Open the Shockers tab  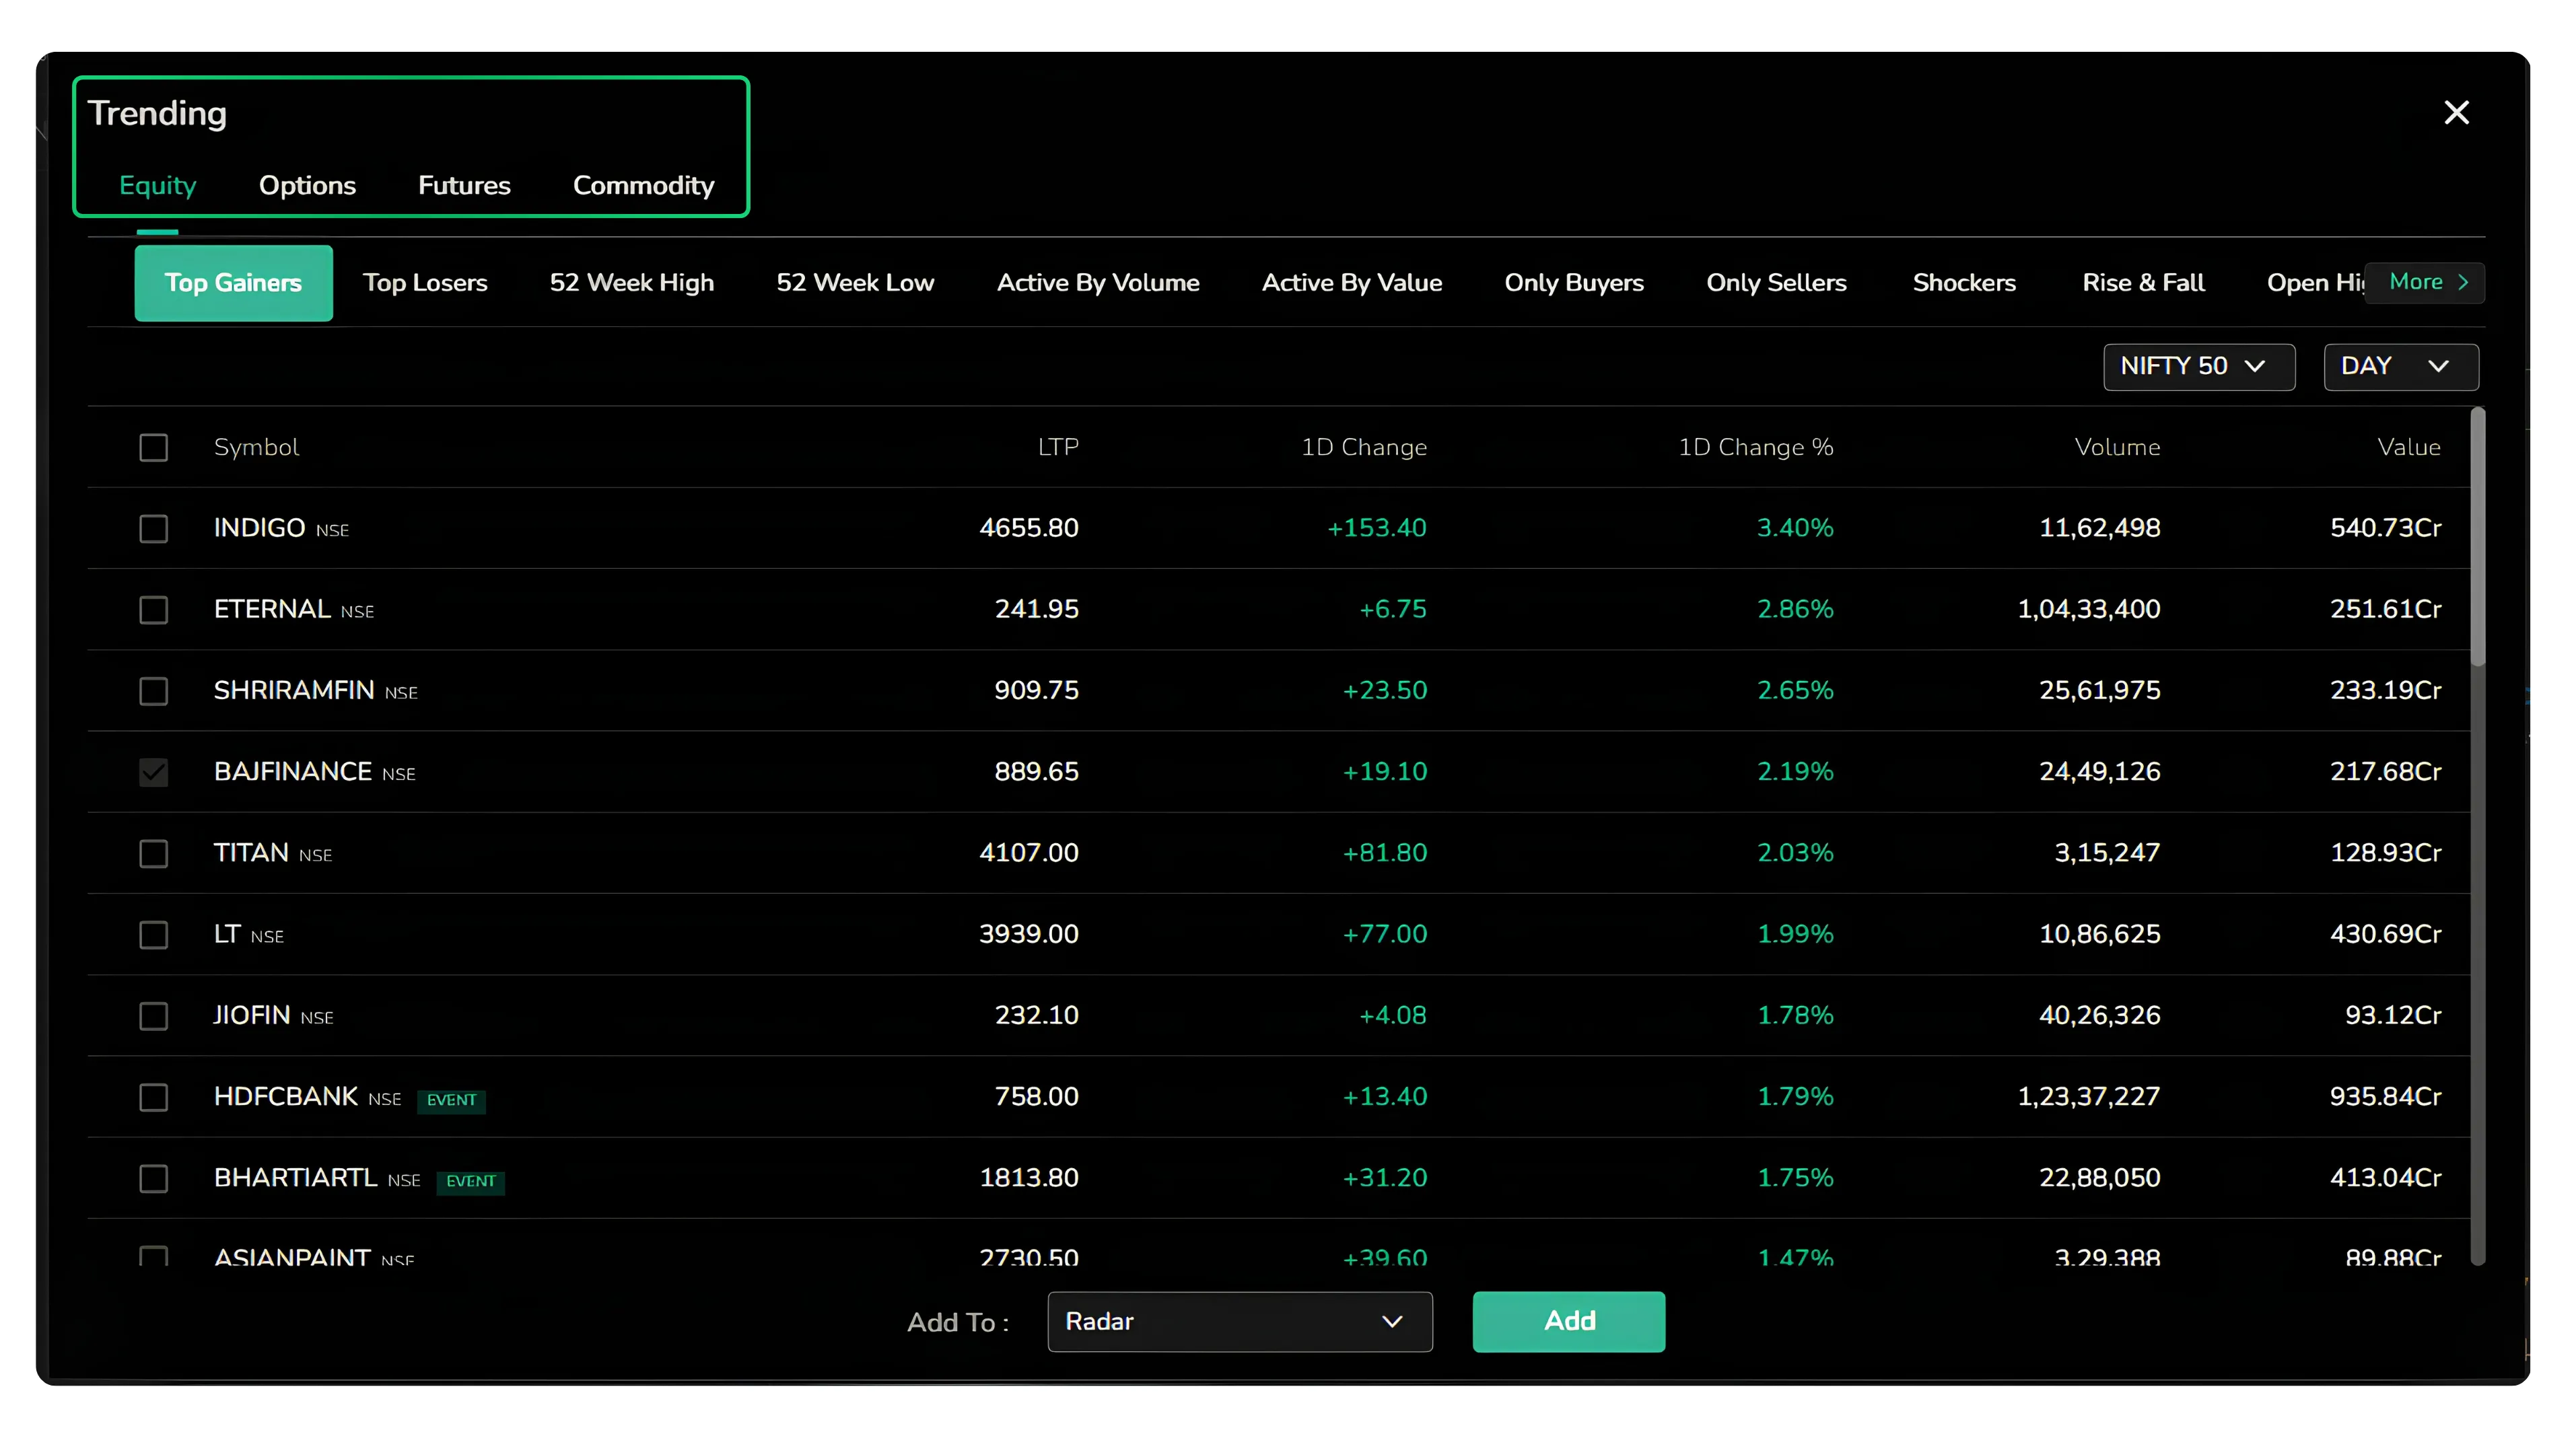point(1964,283)
